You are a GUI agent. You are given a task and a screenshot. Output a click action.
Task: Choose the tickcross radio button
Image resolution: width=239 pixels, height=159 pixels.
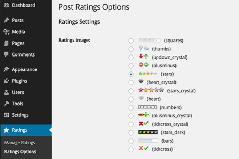tap(131, 149)
